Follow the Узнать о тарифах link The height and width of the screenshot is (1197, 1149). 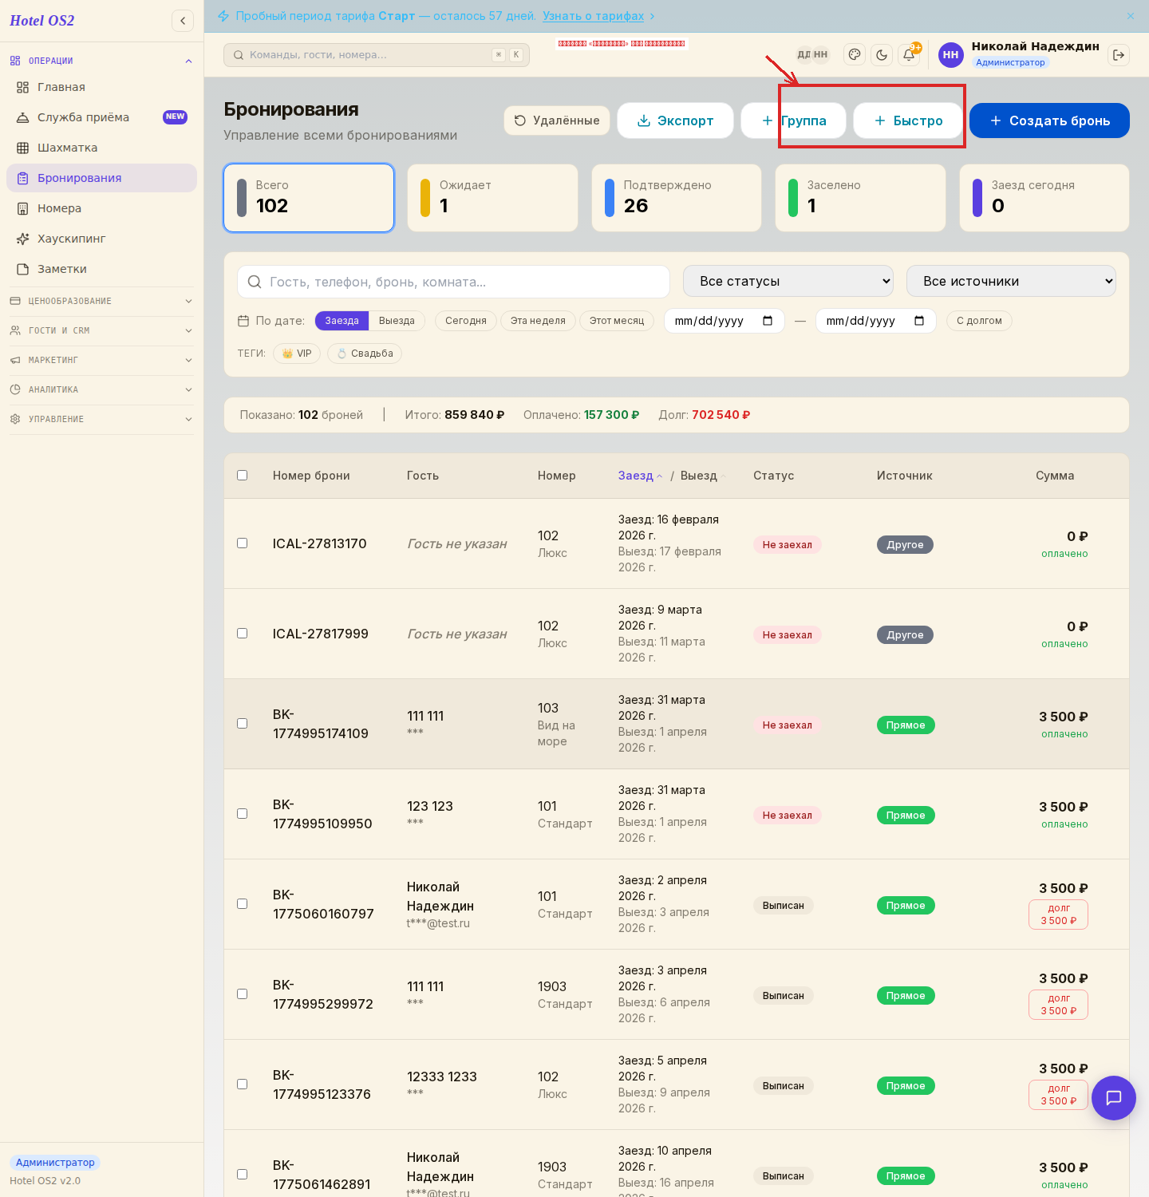tap(593, 16)
